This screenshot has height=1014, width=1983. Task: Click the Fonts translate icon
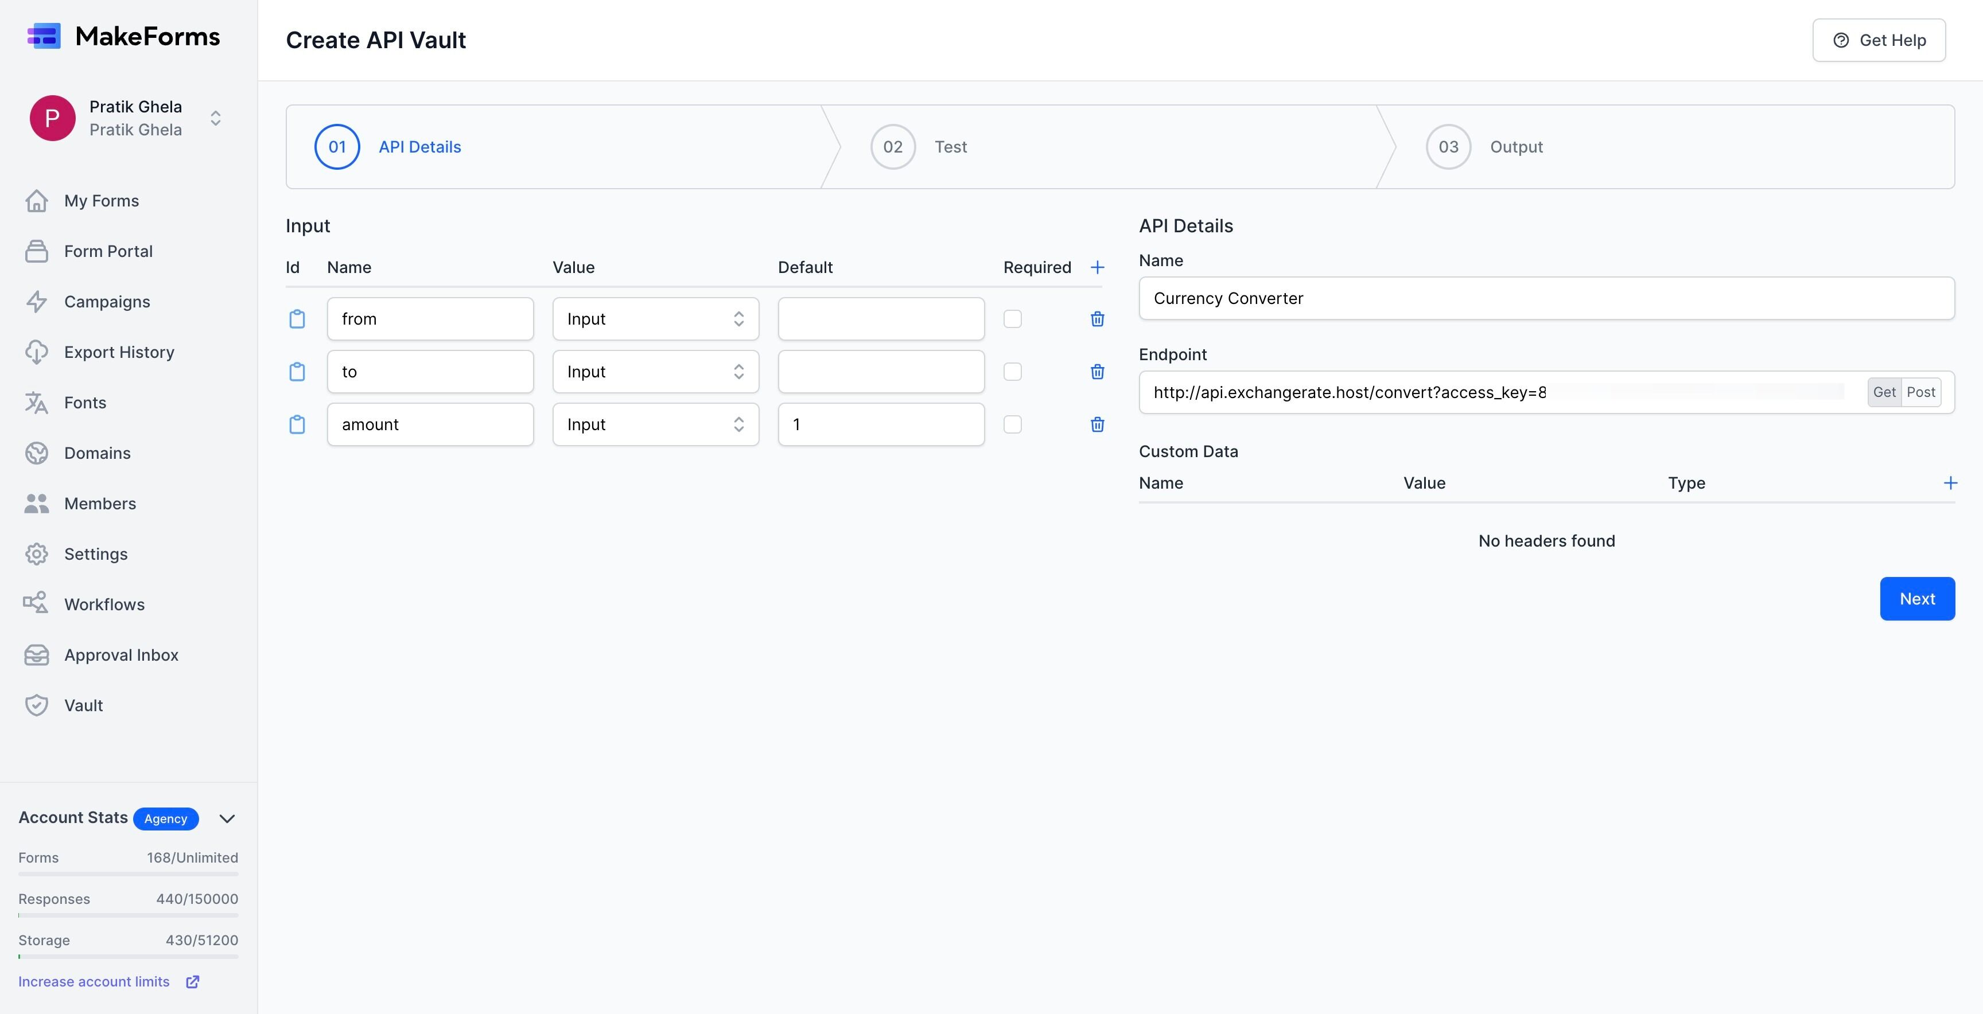click(x=36, y=403)
